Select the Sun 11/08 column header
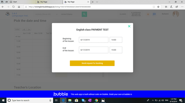Image resolution: width=185 pixels, height=103 pixels. click(27, 33)
